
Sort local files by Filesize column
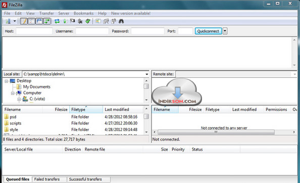56,110
